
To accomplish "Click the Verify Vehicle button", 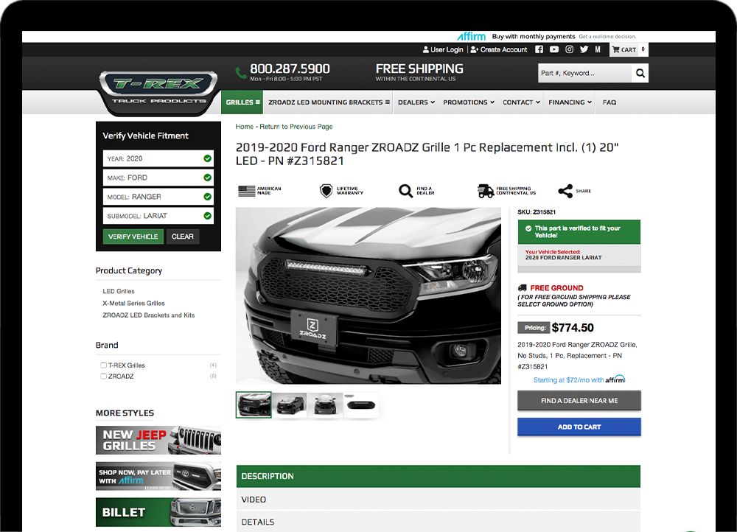I will pyautogui.click(x=133, y=237).
